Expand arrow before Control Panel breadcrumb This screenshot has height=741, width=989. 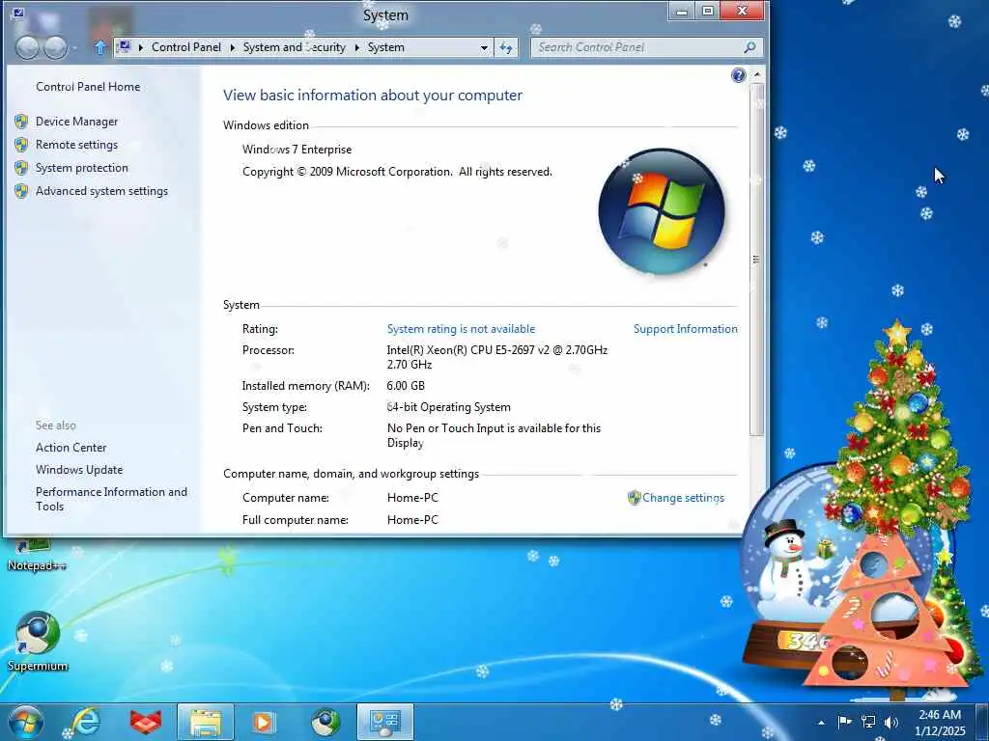141,47
